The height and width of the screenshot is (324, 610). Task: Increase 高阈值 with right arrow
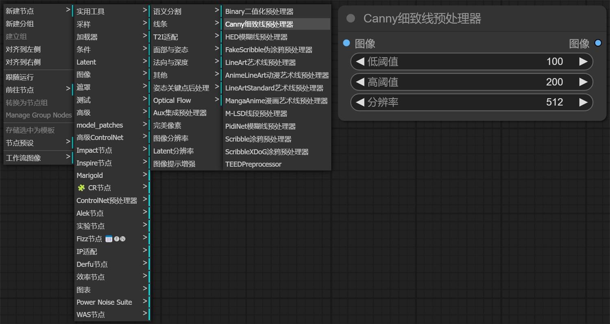click(x=584, y=82)
